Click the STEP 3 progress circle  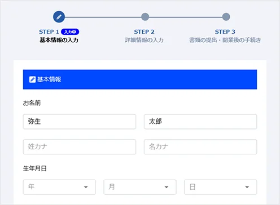coord(226,17)
